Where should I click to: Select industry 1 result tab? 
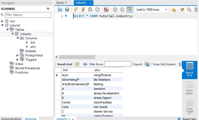click(x=63, y=119)
